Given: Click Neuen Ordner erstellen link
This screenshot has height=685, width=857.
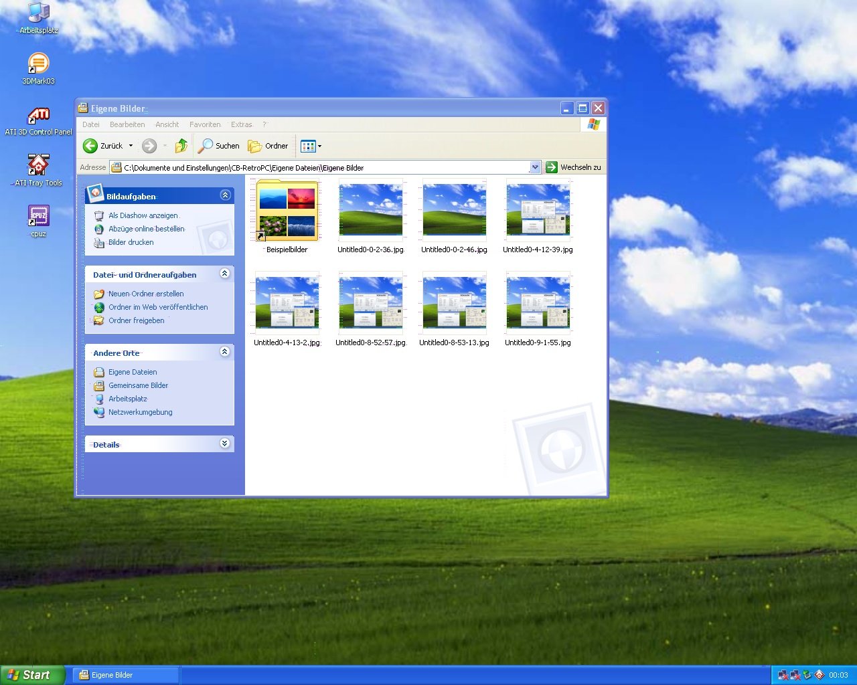Looking at the screenshot, I should click(146, 294).
